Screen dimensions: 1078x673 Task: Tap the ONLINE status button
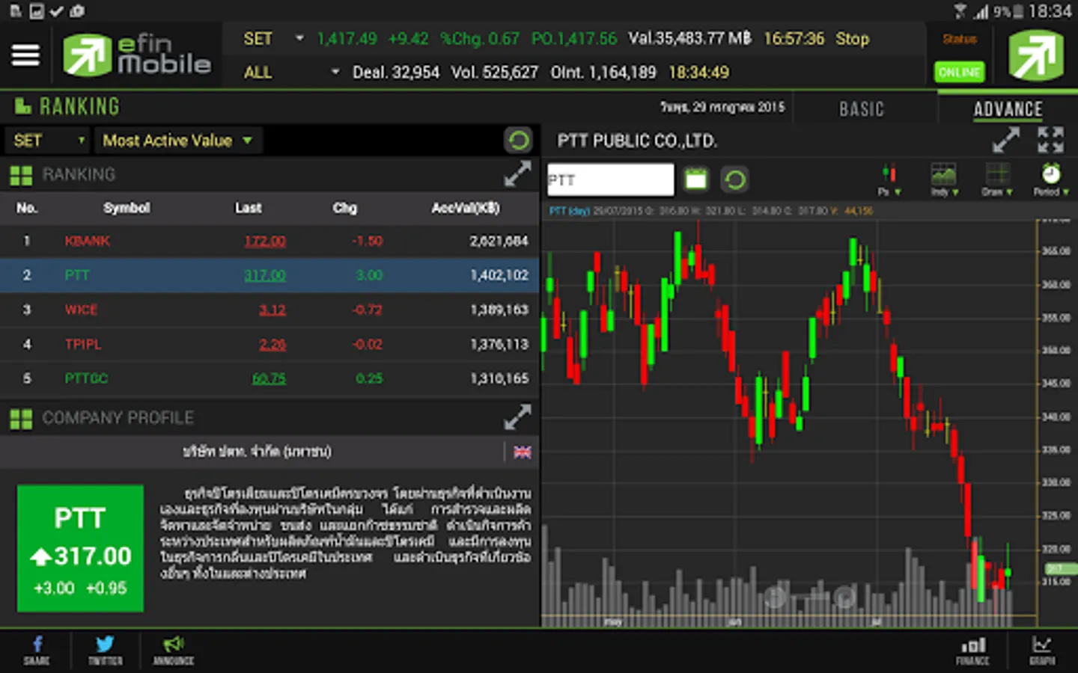959,72
